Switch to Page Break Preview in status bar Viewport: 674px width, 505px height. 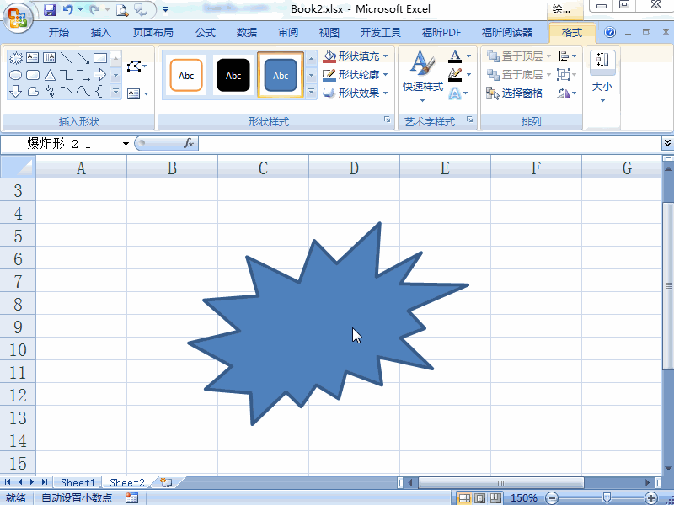(495, 497)
